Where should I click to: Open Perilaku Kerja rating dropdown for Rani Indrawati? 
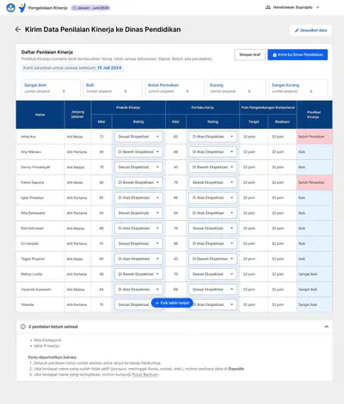[x=212, y=229]
